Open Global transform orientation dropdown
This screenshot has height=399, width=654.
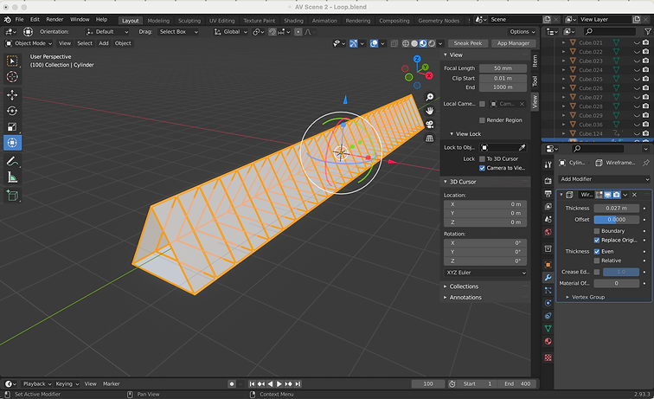tap(231, 32)
